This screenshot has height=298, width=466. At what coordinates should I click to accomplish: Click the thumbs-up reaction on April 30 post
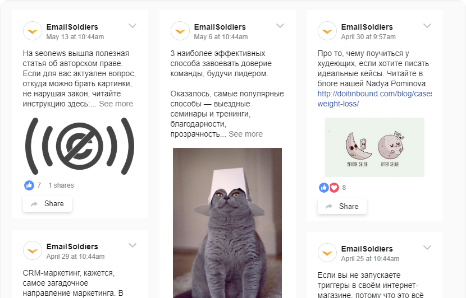coord(323,188)
